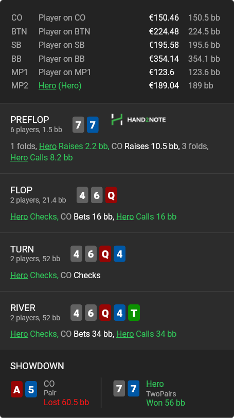Screen dimensions: 234x418
Task: Click the red Q card on flop
Action: pyautogui.click(x=111, y=195)
